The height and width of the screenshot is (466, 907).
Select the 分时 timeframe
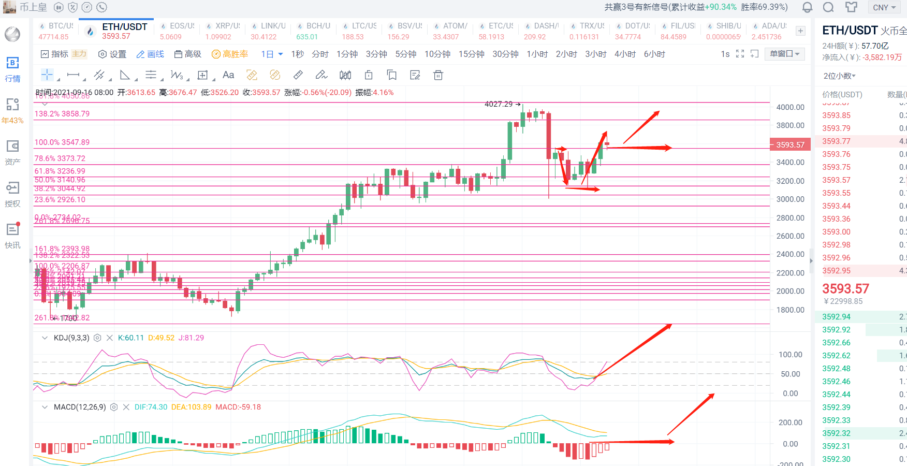pyautogui.click(x=320, y=54)
